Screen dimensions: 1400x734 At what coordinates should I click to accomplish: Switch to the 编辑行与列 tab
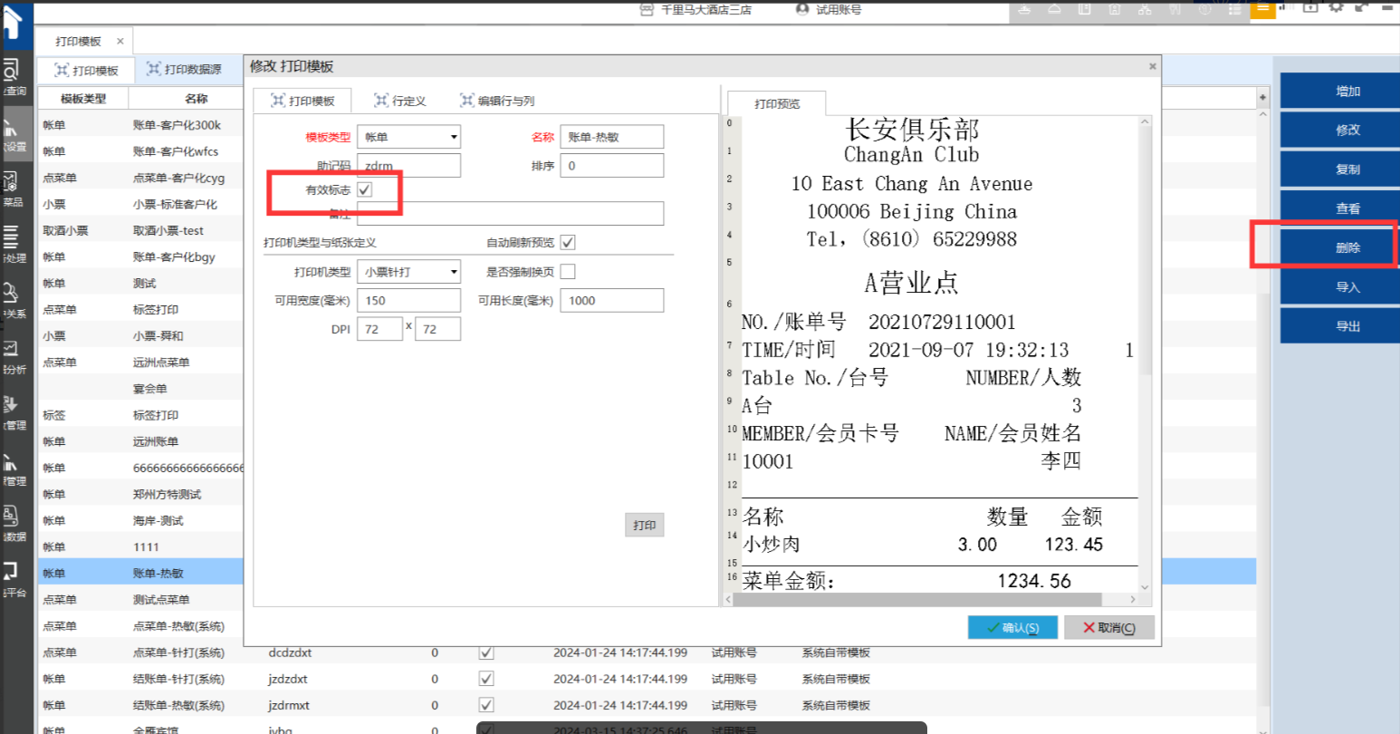[x=497, y=101]
